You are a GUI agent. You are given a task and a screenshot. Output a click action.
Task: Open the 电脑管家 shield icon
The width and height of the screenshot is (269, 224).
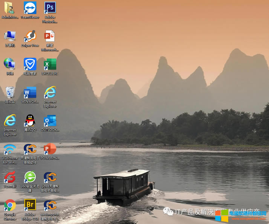(x=30, y=64)
